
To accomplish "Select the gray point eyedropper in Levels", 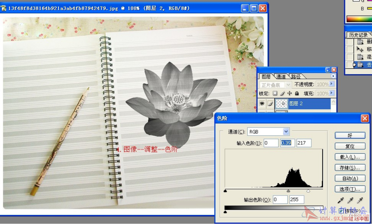I will tap(350, 200).
